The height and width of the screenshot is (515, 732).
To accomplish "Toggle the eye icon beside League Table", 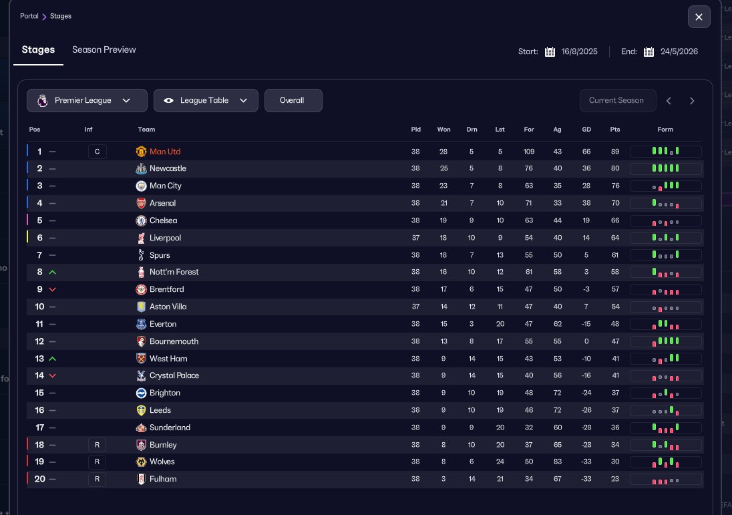I will (x=168, y=100).
